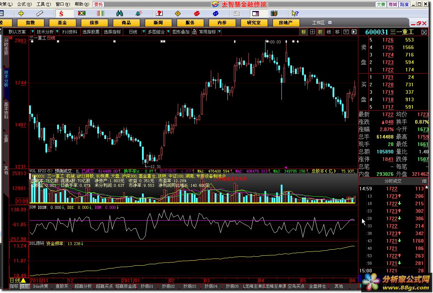Click the red dollar-sign toolbar icon
The width and height of the screenshot is (433, 293).
pos(61,13)
